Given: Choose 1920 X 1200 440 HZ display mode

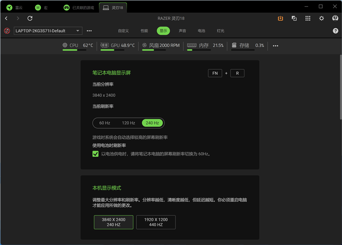Looking at the screenshot, I should (156, 222).
